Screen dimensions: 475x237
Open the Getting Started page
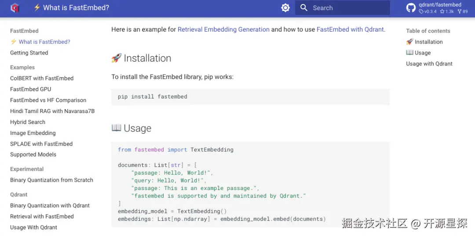coord(29,53)
